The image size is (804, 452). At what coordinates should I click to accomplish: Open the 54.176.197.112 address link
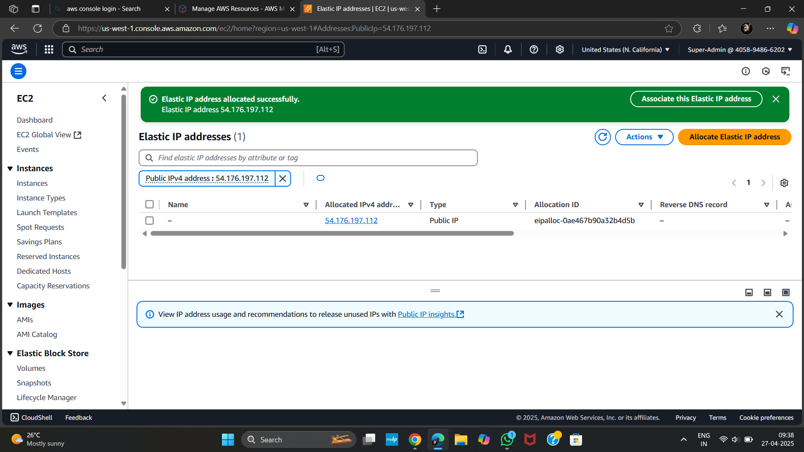351,221
